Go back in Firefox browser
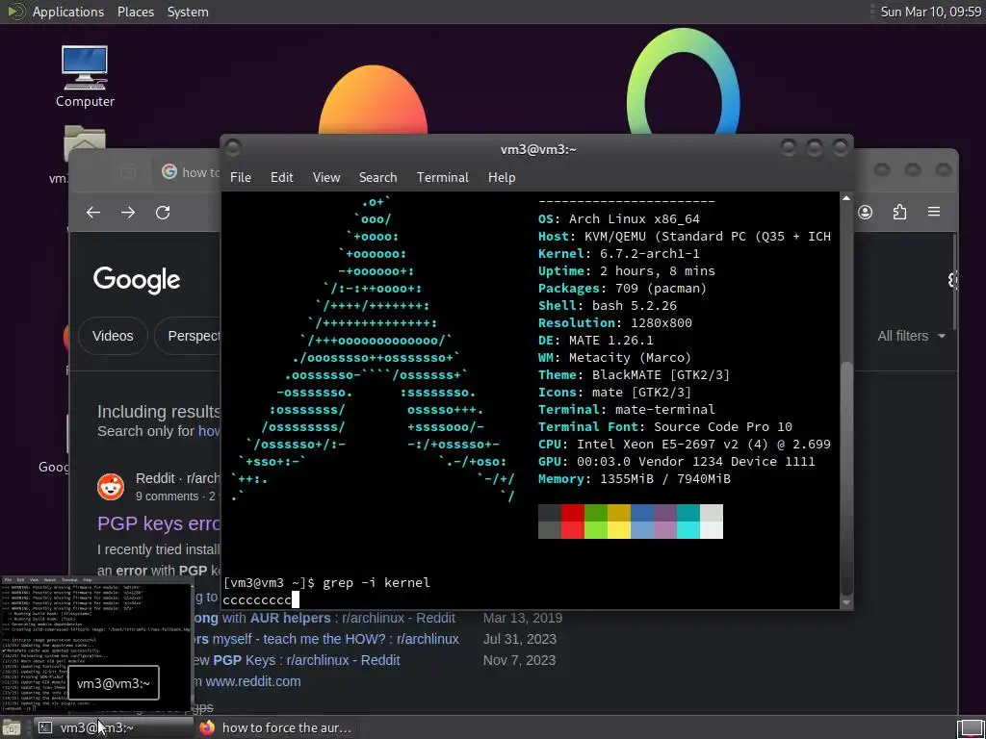Viewport: 986px width, 739px height. pyautogui.click(x=93, y=213)
